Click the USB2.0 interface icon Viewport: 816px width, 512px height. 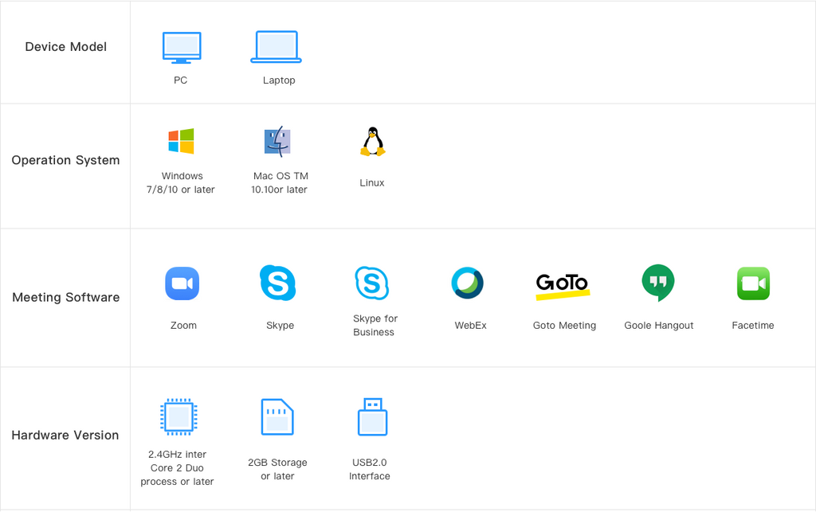pos(372,417)
